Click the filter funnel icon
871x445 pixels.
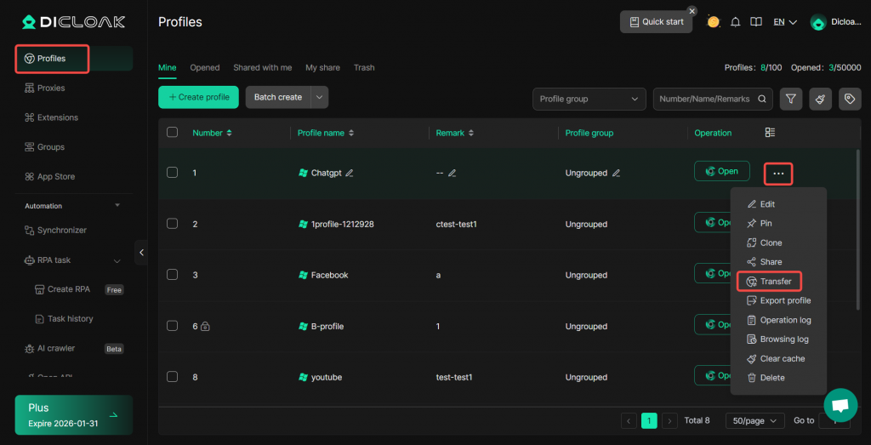point(791,99)
